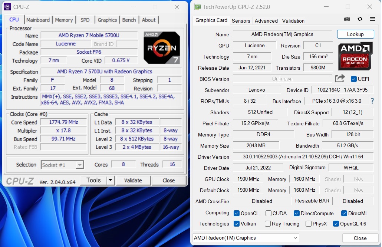Click the Memory Size 2048 MB value
The width and height of the screenshot is (382, 247).
point(256,145)
